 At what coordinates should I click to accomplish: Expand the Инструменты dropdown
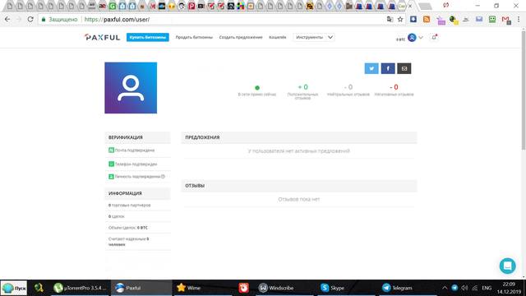(x=314, y=37)
